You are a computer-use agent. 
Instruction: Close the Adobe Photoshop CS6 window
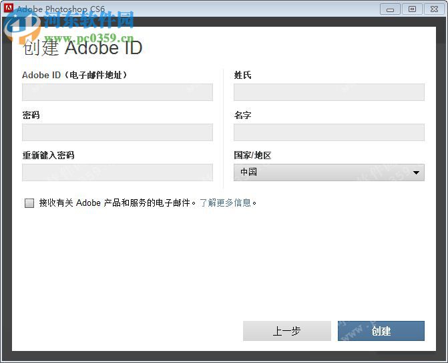coord(434,9)
